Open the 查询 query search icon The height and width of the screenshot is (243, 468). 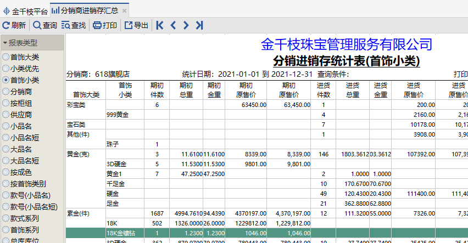37,25
